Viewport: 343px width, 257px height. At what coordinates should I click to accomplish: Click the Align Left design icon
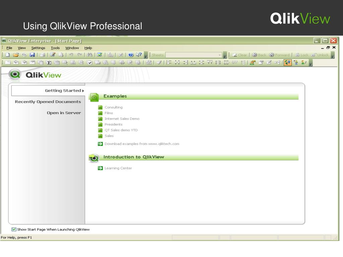coord(169,63)
